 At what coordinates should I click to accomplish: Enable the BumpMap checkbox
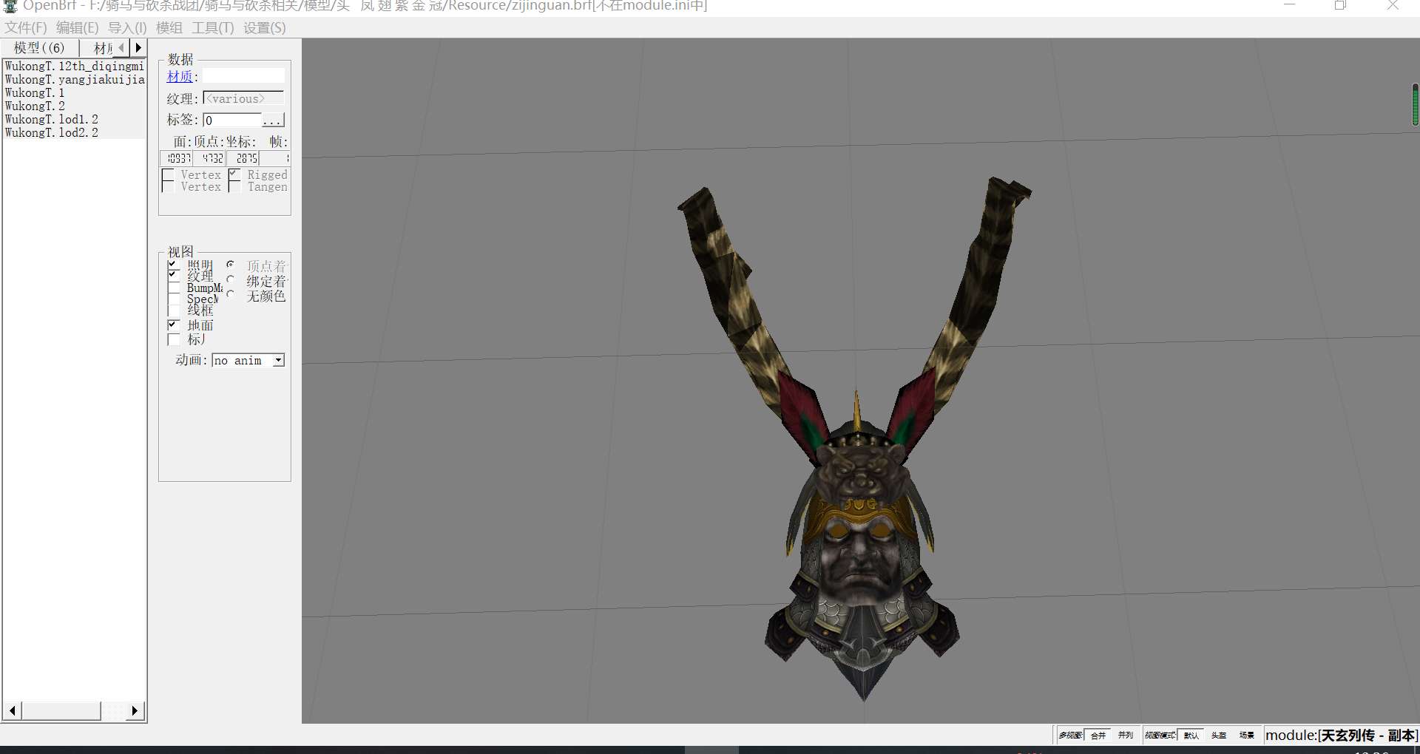coord(173,288)
